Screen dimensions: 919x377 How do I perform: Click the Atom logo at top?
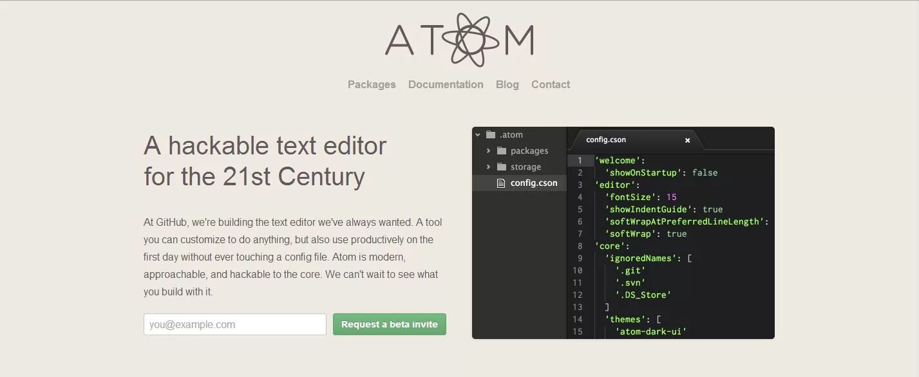tap(459, 39)
